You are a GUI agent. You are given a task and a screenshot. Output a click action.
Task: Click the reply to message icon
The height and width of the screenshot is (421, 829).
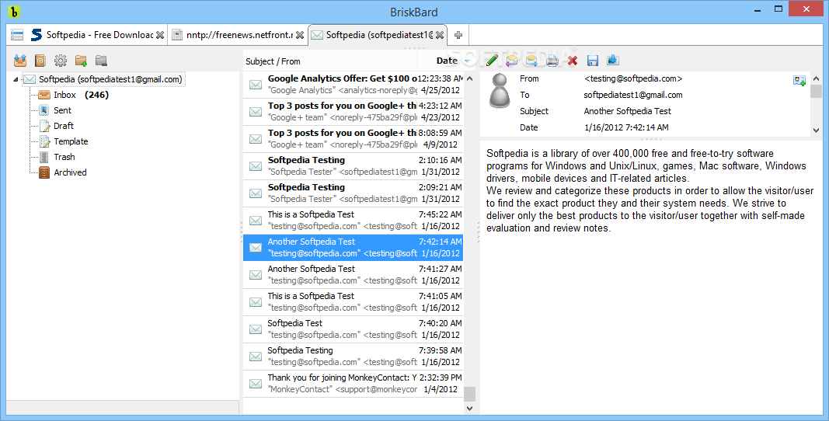(x=512, y=61)
